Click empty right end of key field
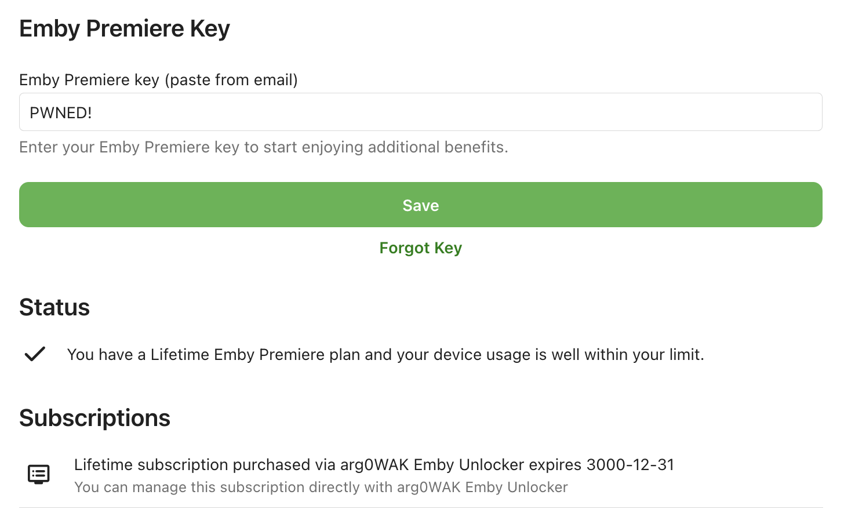Image resolution: width=844 pixels, height=524 pixels. 754,112
